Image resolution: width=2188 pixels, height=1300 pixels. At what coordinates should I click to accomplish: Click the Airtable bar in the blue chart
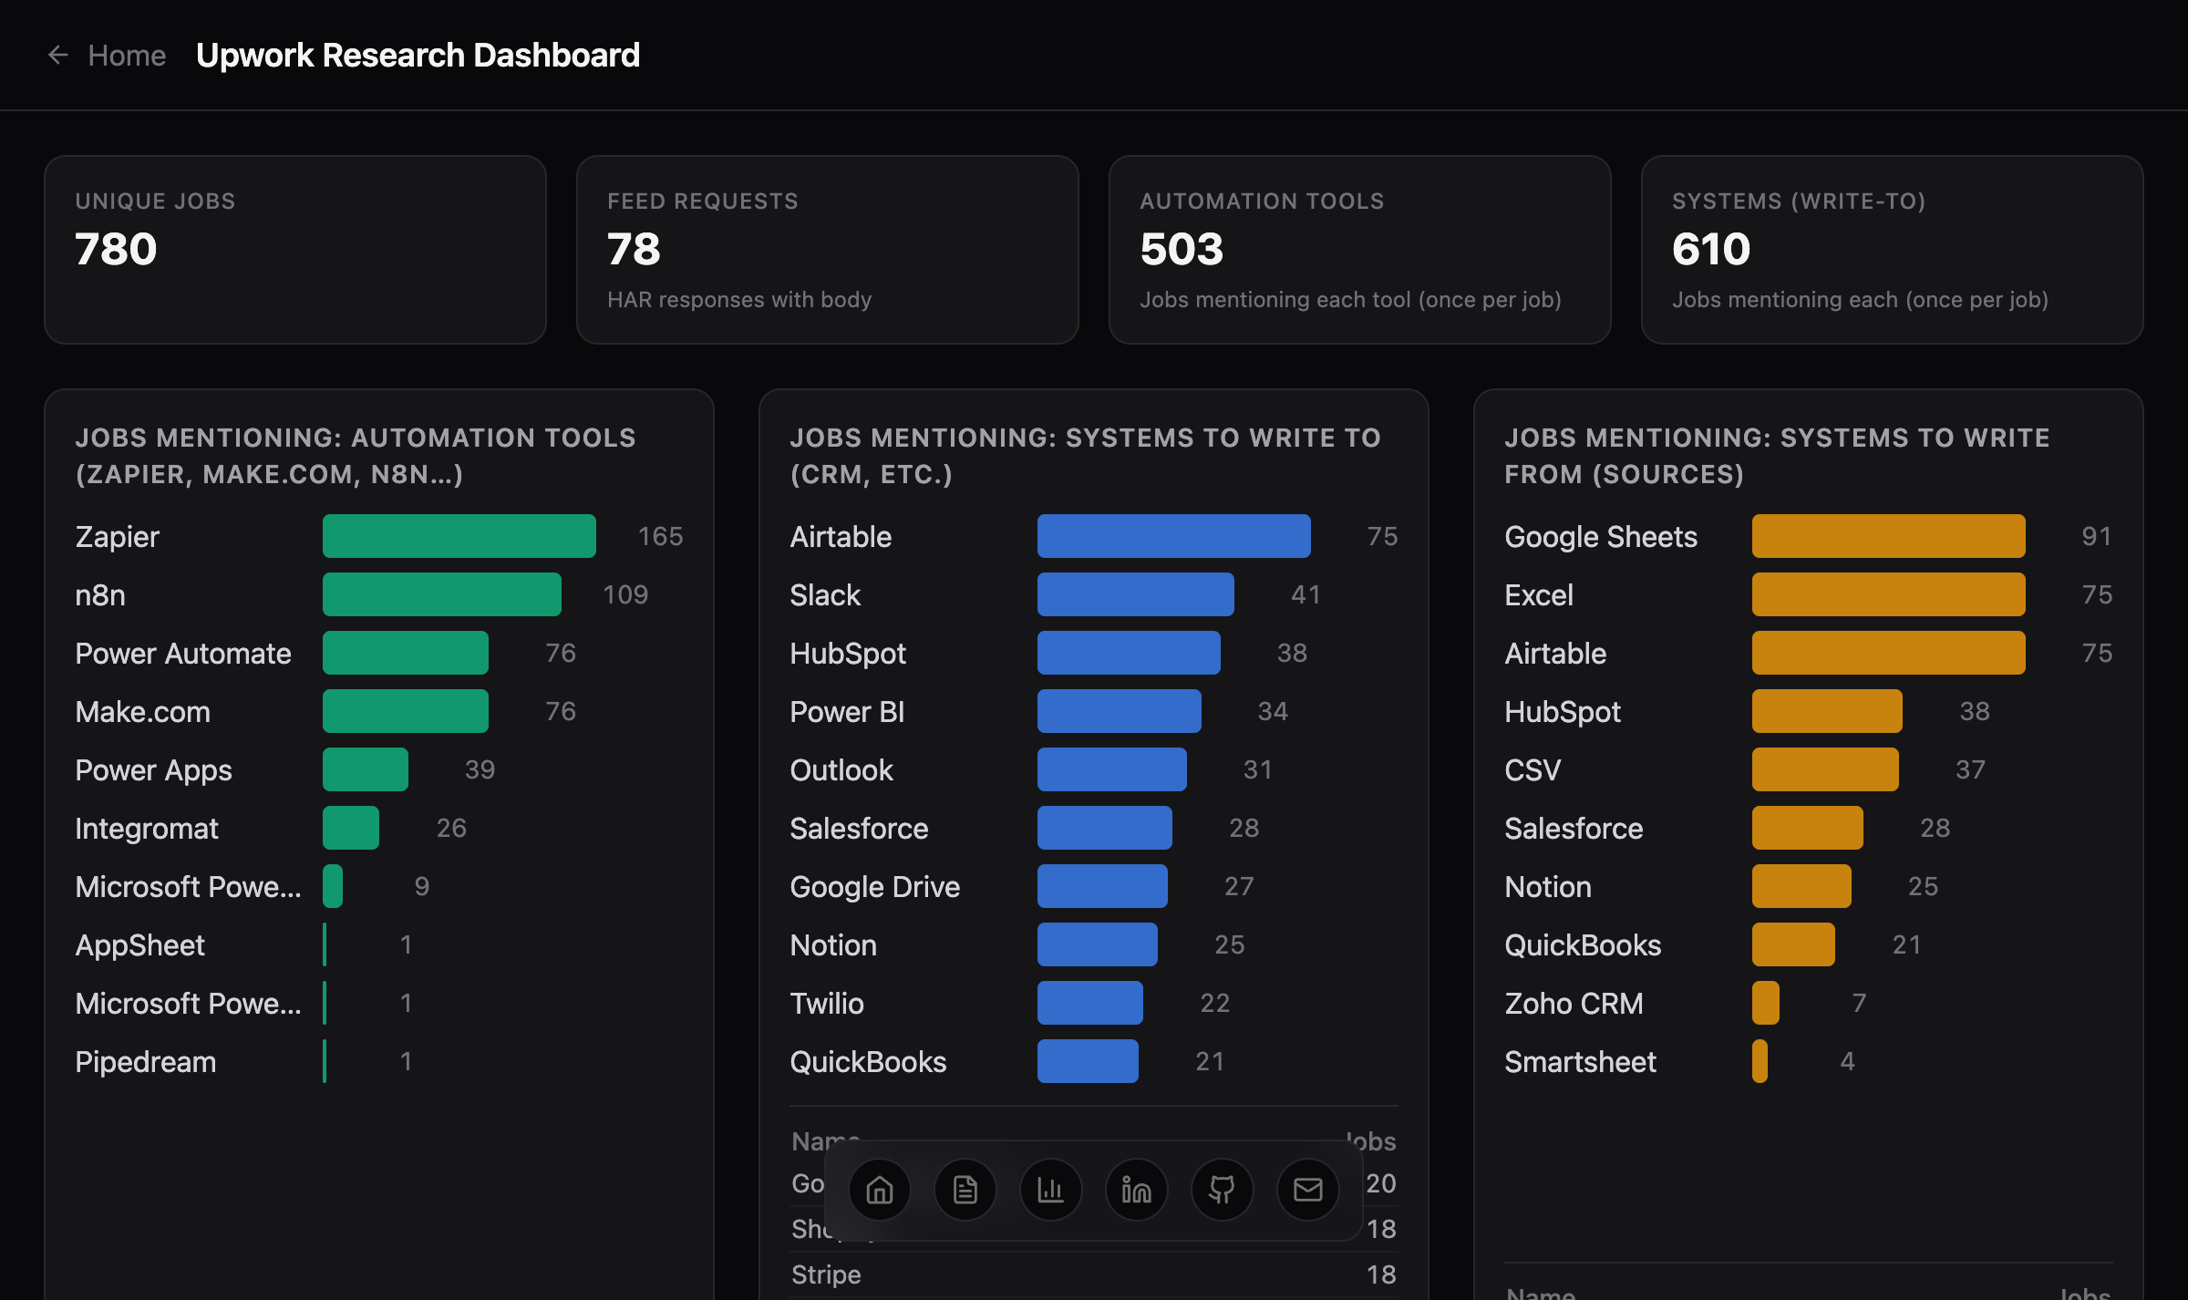pos(1172,536)
